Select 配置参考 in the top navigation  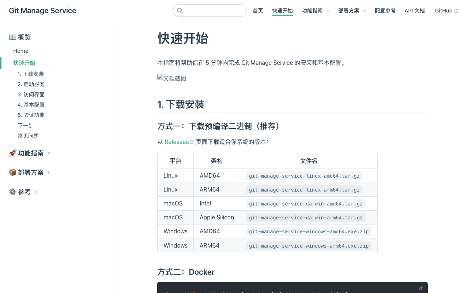[385, 11]
